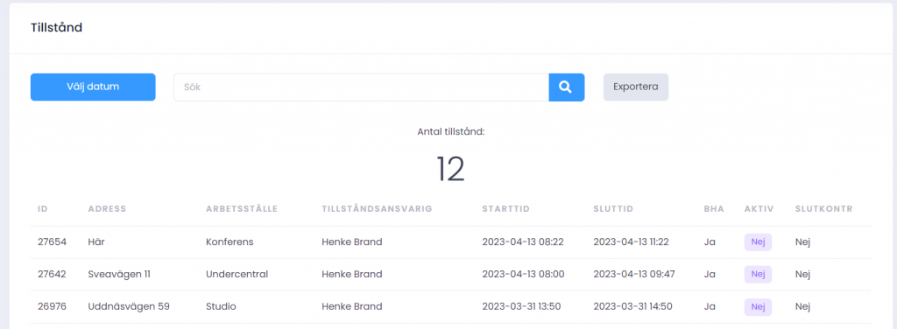Click the Nej active badge for permit 27642
Viewport: 897px width, 329px height.
click(758, 274)
